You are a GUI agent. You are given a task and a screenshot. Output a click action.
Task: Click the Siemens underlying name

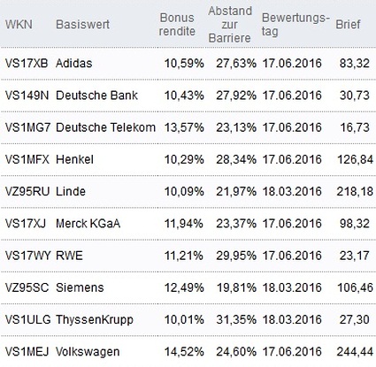pos(80,287)
